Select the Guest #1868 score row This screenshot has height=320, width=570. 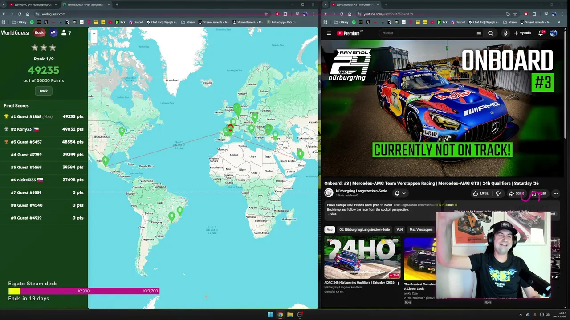(x=44, y=116)
